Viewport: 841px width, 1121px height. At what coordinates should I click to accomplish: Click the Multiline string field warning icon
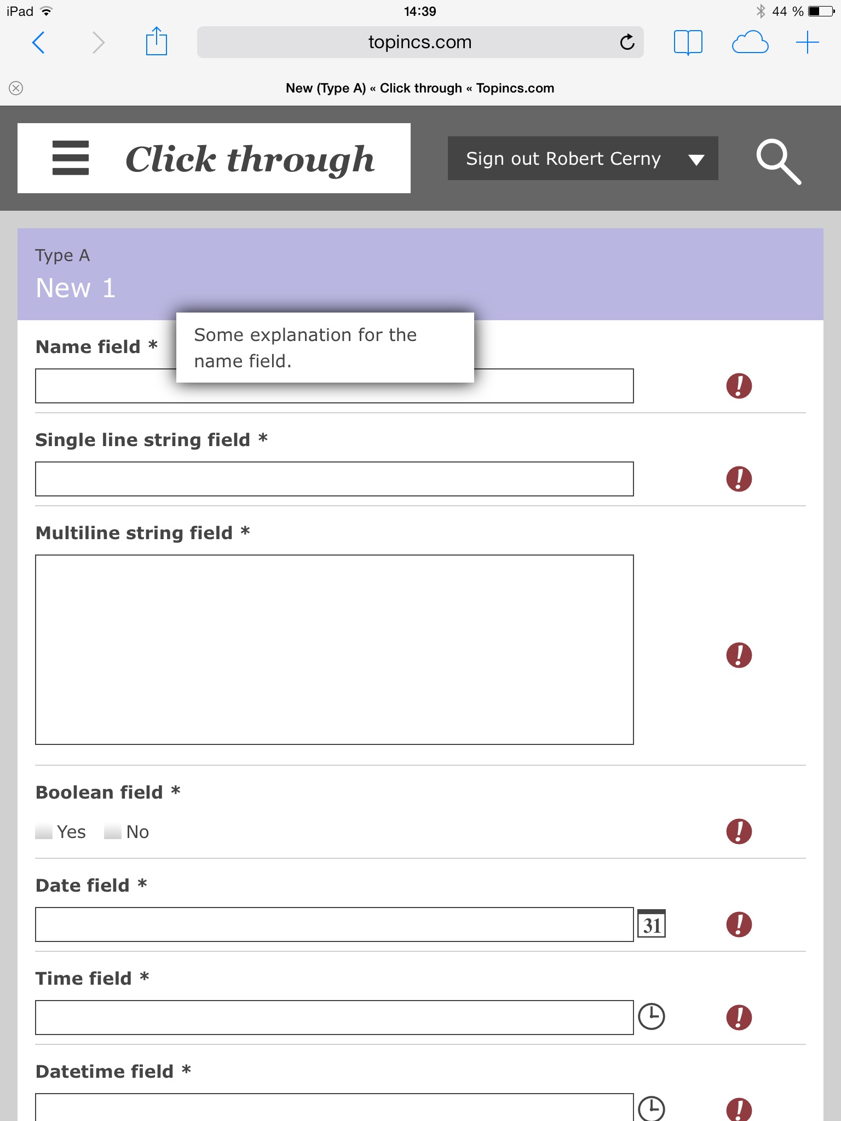[739, 655]
